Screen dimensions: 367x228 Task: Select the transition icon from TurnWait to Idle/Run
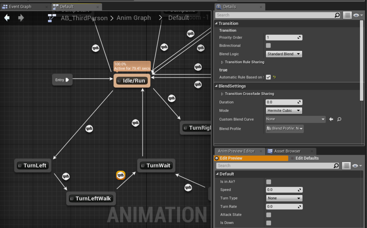coord(135,123)
